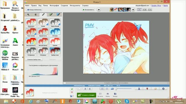The image size is (186, 104).
Task: Select the fourth filmstrip thumbnail
Action: point(124,10)
